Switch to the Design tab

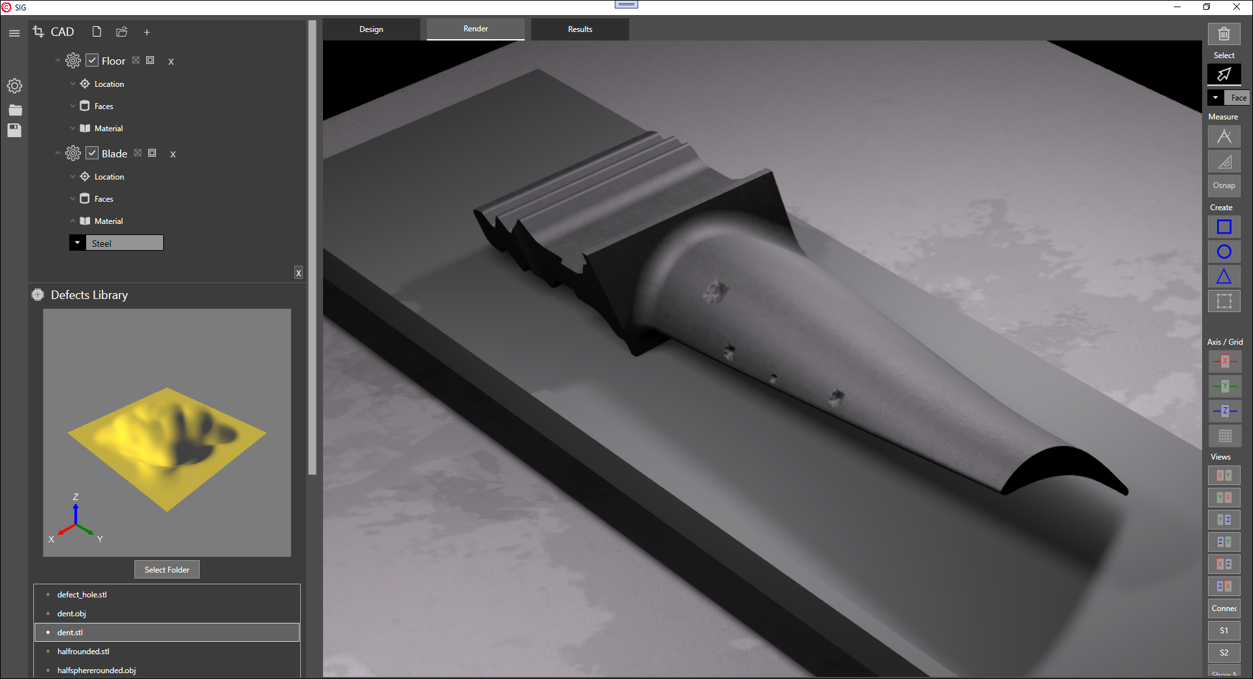coord(371,29)
